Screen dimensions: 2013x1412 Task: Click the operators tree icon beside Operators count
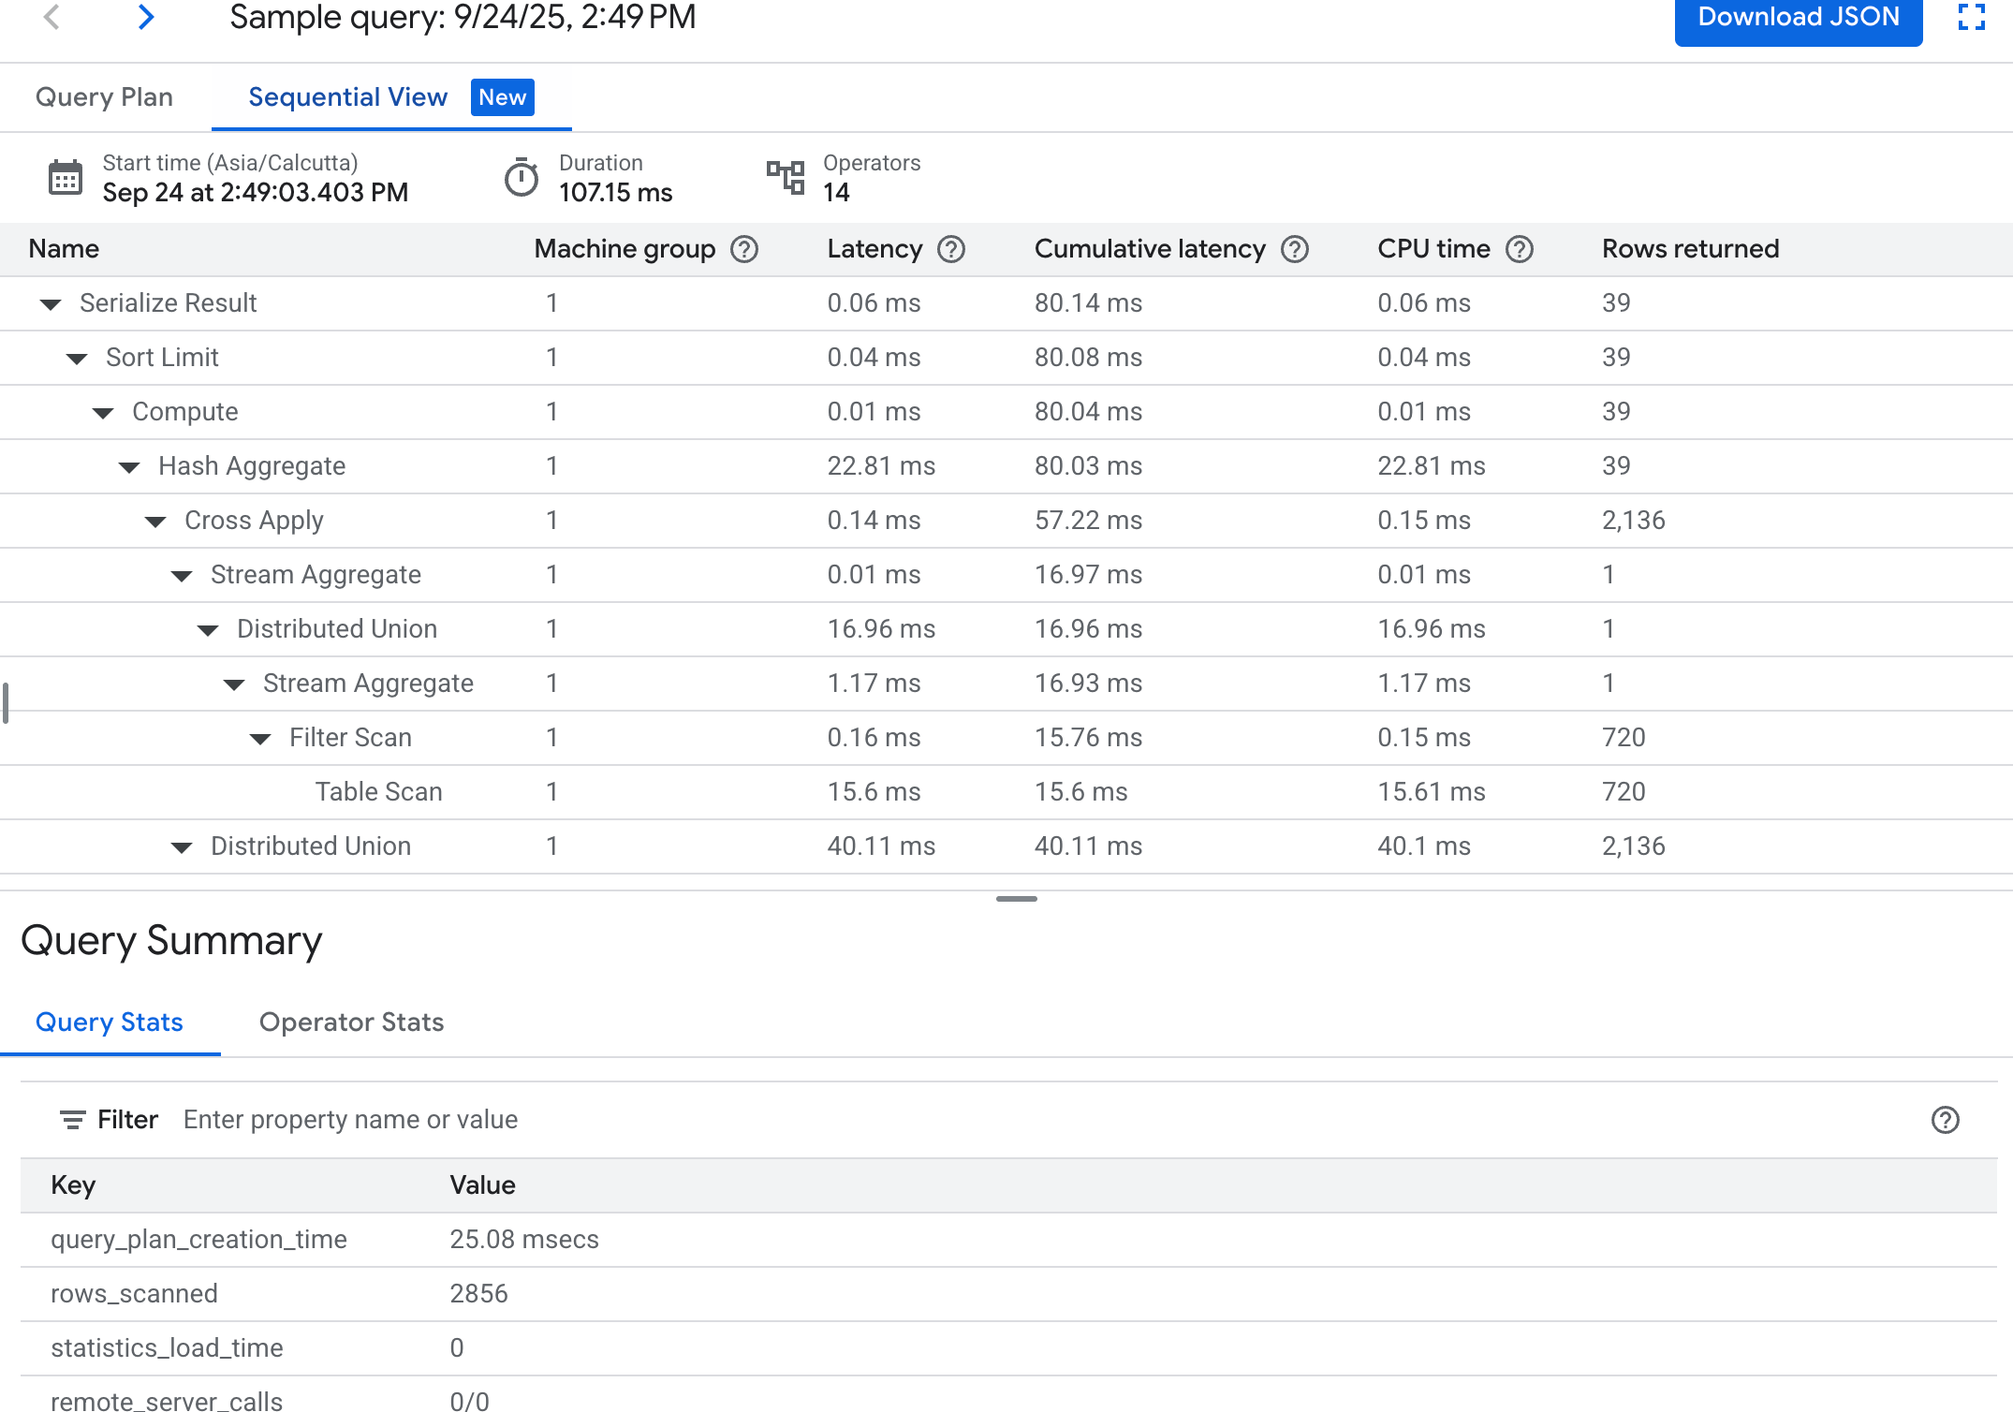click(x=784, y=177)
